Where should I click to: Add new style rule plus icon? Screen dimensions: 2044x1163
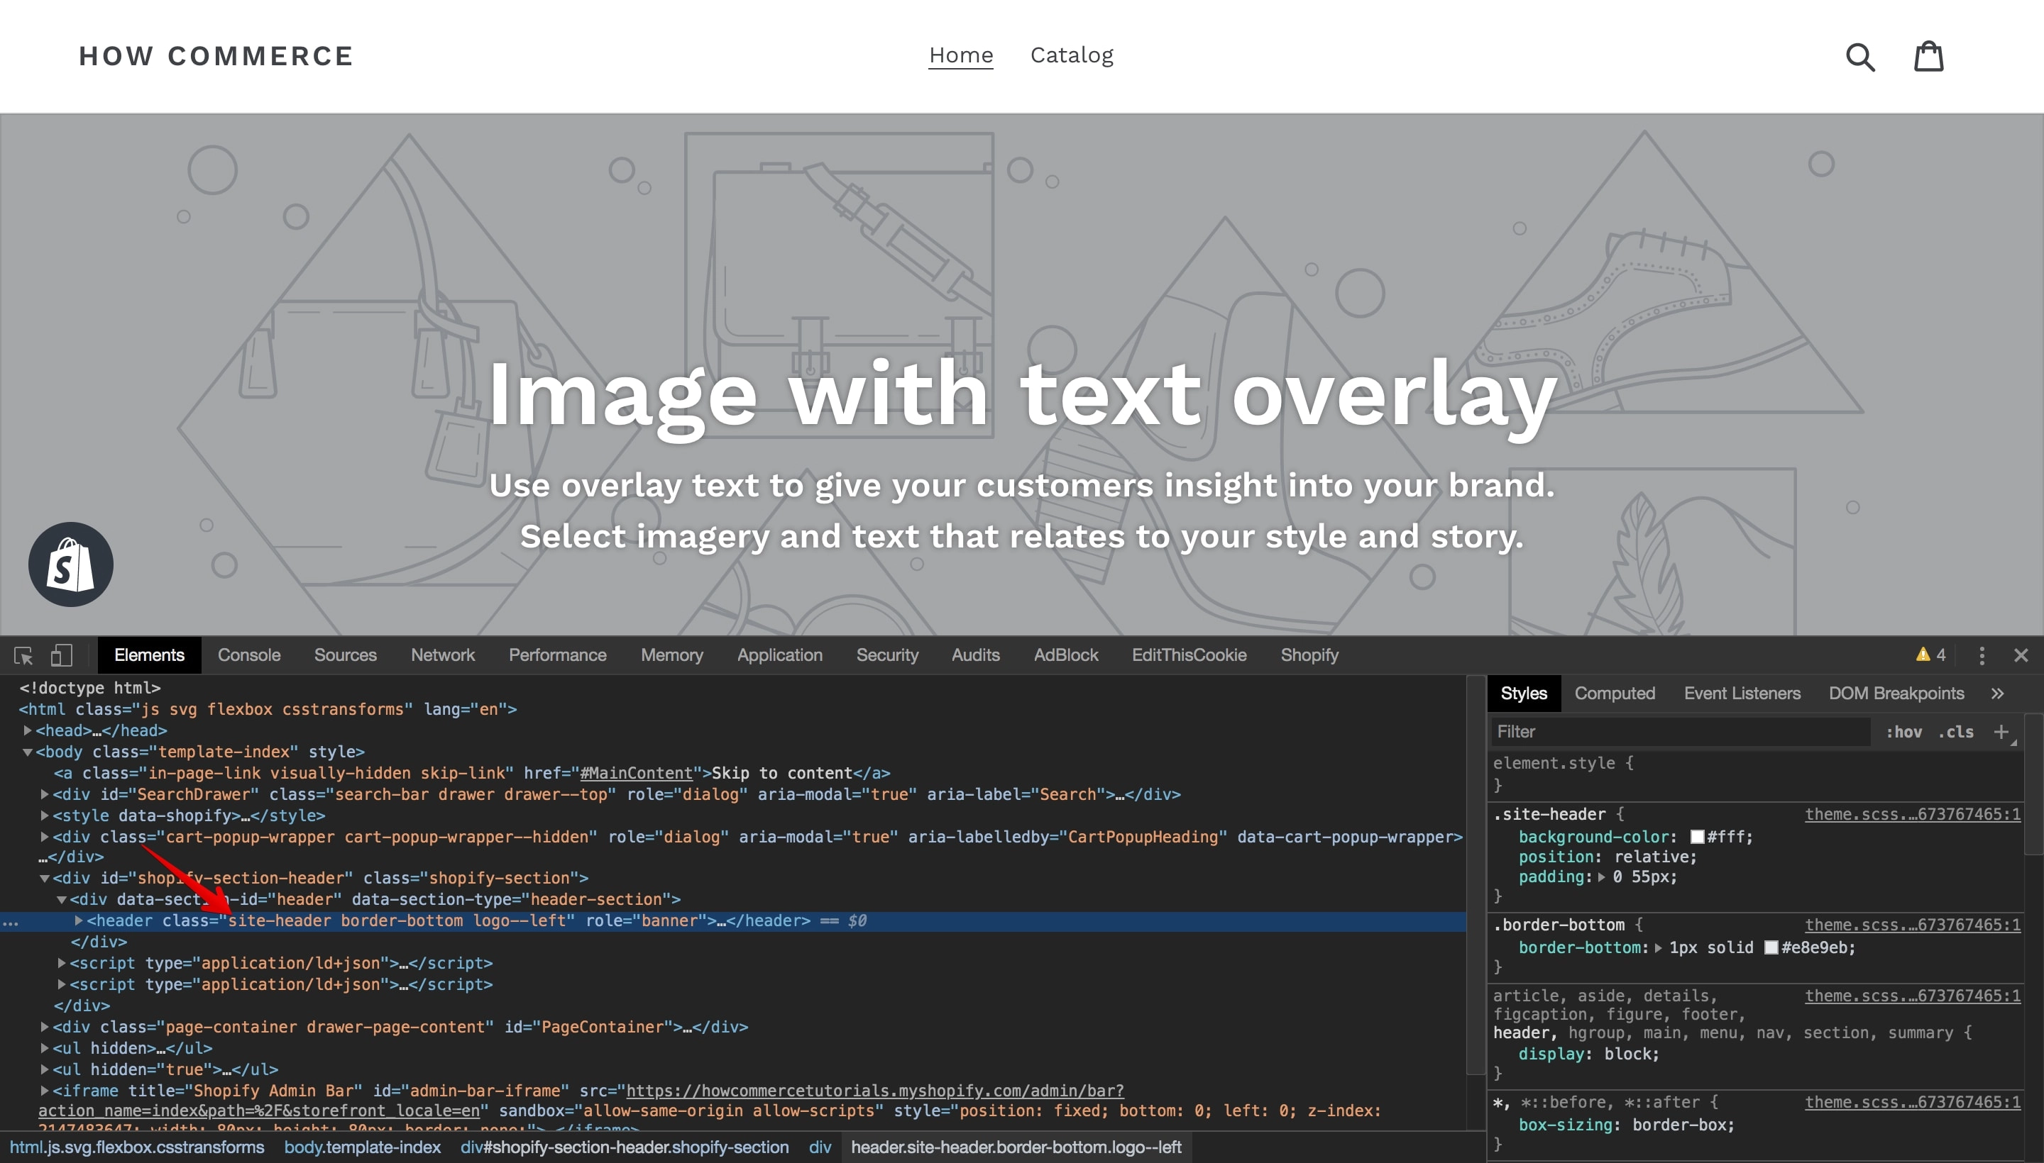tap(2001, 732)
